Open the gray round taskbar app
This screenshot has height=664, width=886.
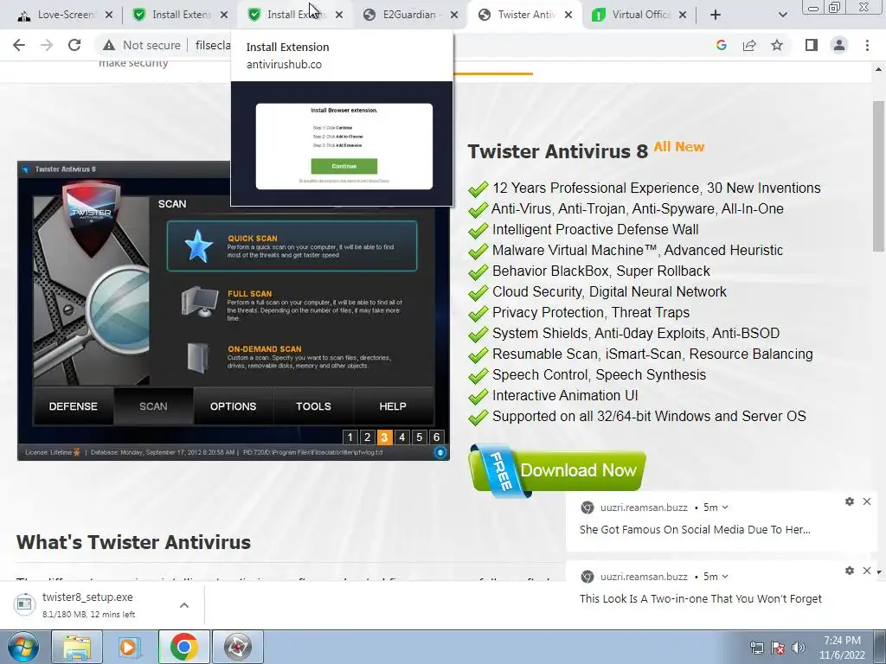click(237, 647)
